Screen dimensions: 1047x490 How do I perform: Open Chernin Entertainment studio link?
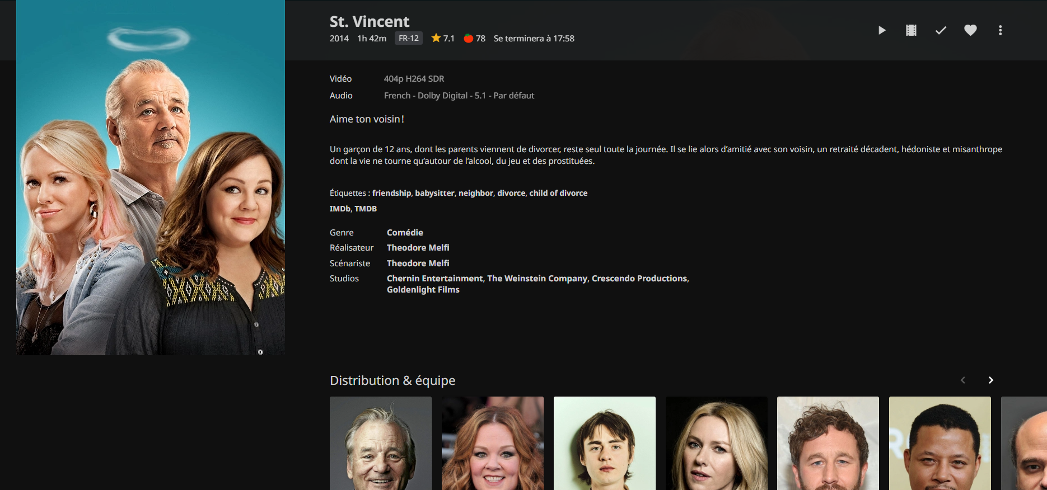point(434,279)
